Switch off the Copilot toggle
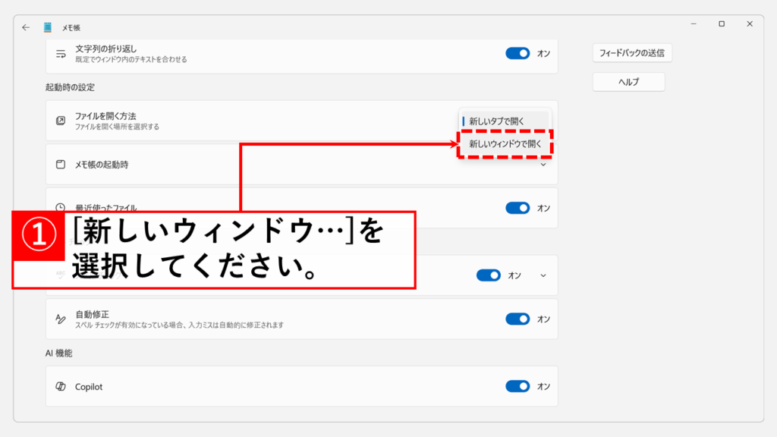The height and width of the screenshot is (437, 777). (517, 387)
